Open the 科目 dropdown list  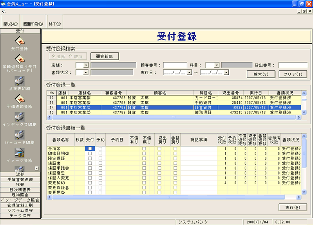216,65
